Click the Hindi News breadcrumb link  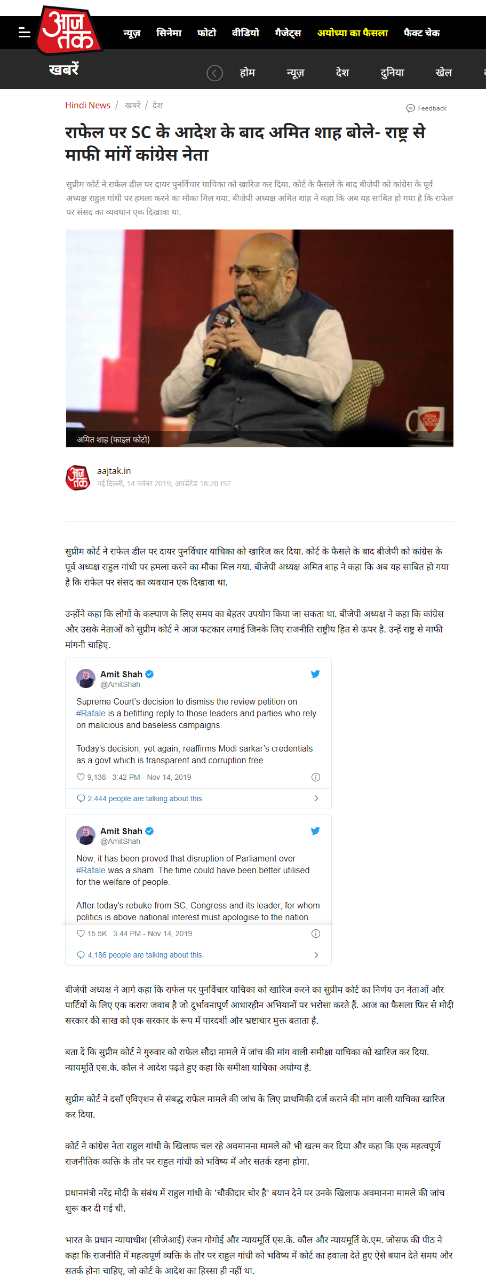coord(87,105)
